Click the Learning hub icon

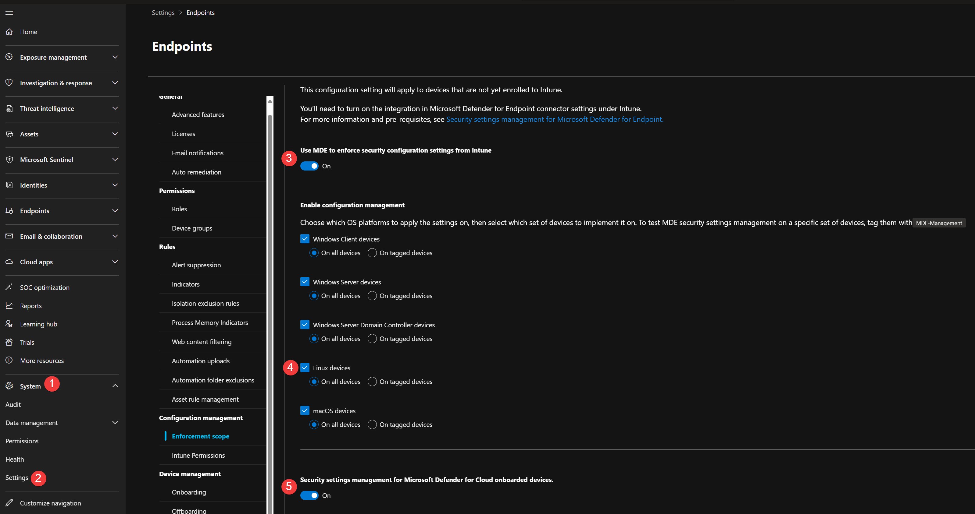(9, 324)
